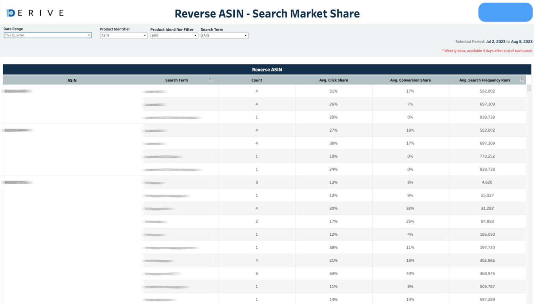
Task: Click the frequency rank value 31,282
Action: click(x=487, y=208)
